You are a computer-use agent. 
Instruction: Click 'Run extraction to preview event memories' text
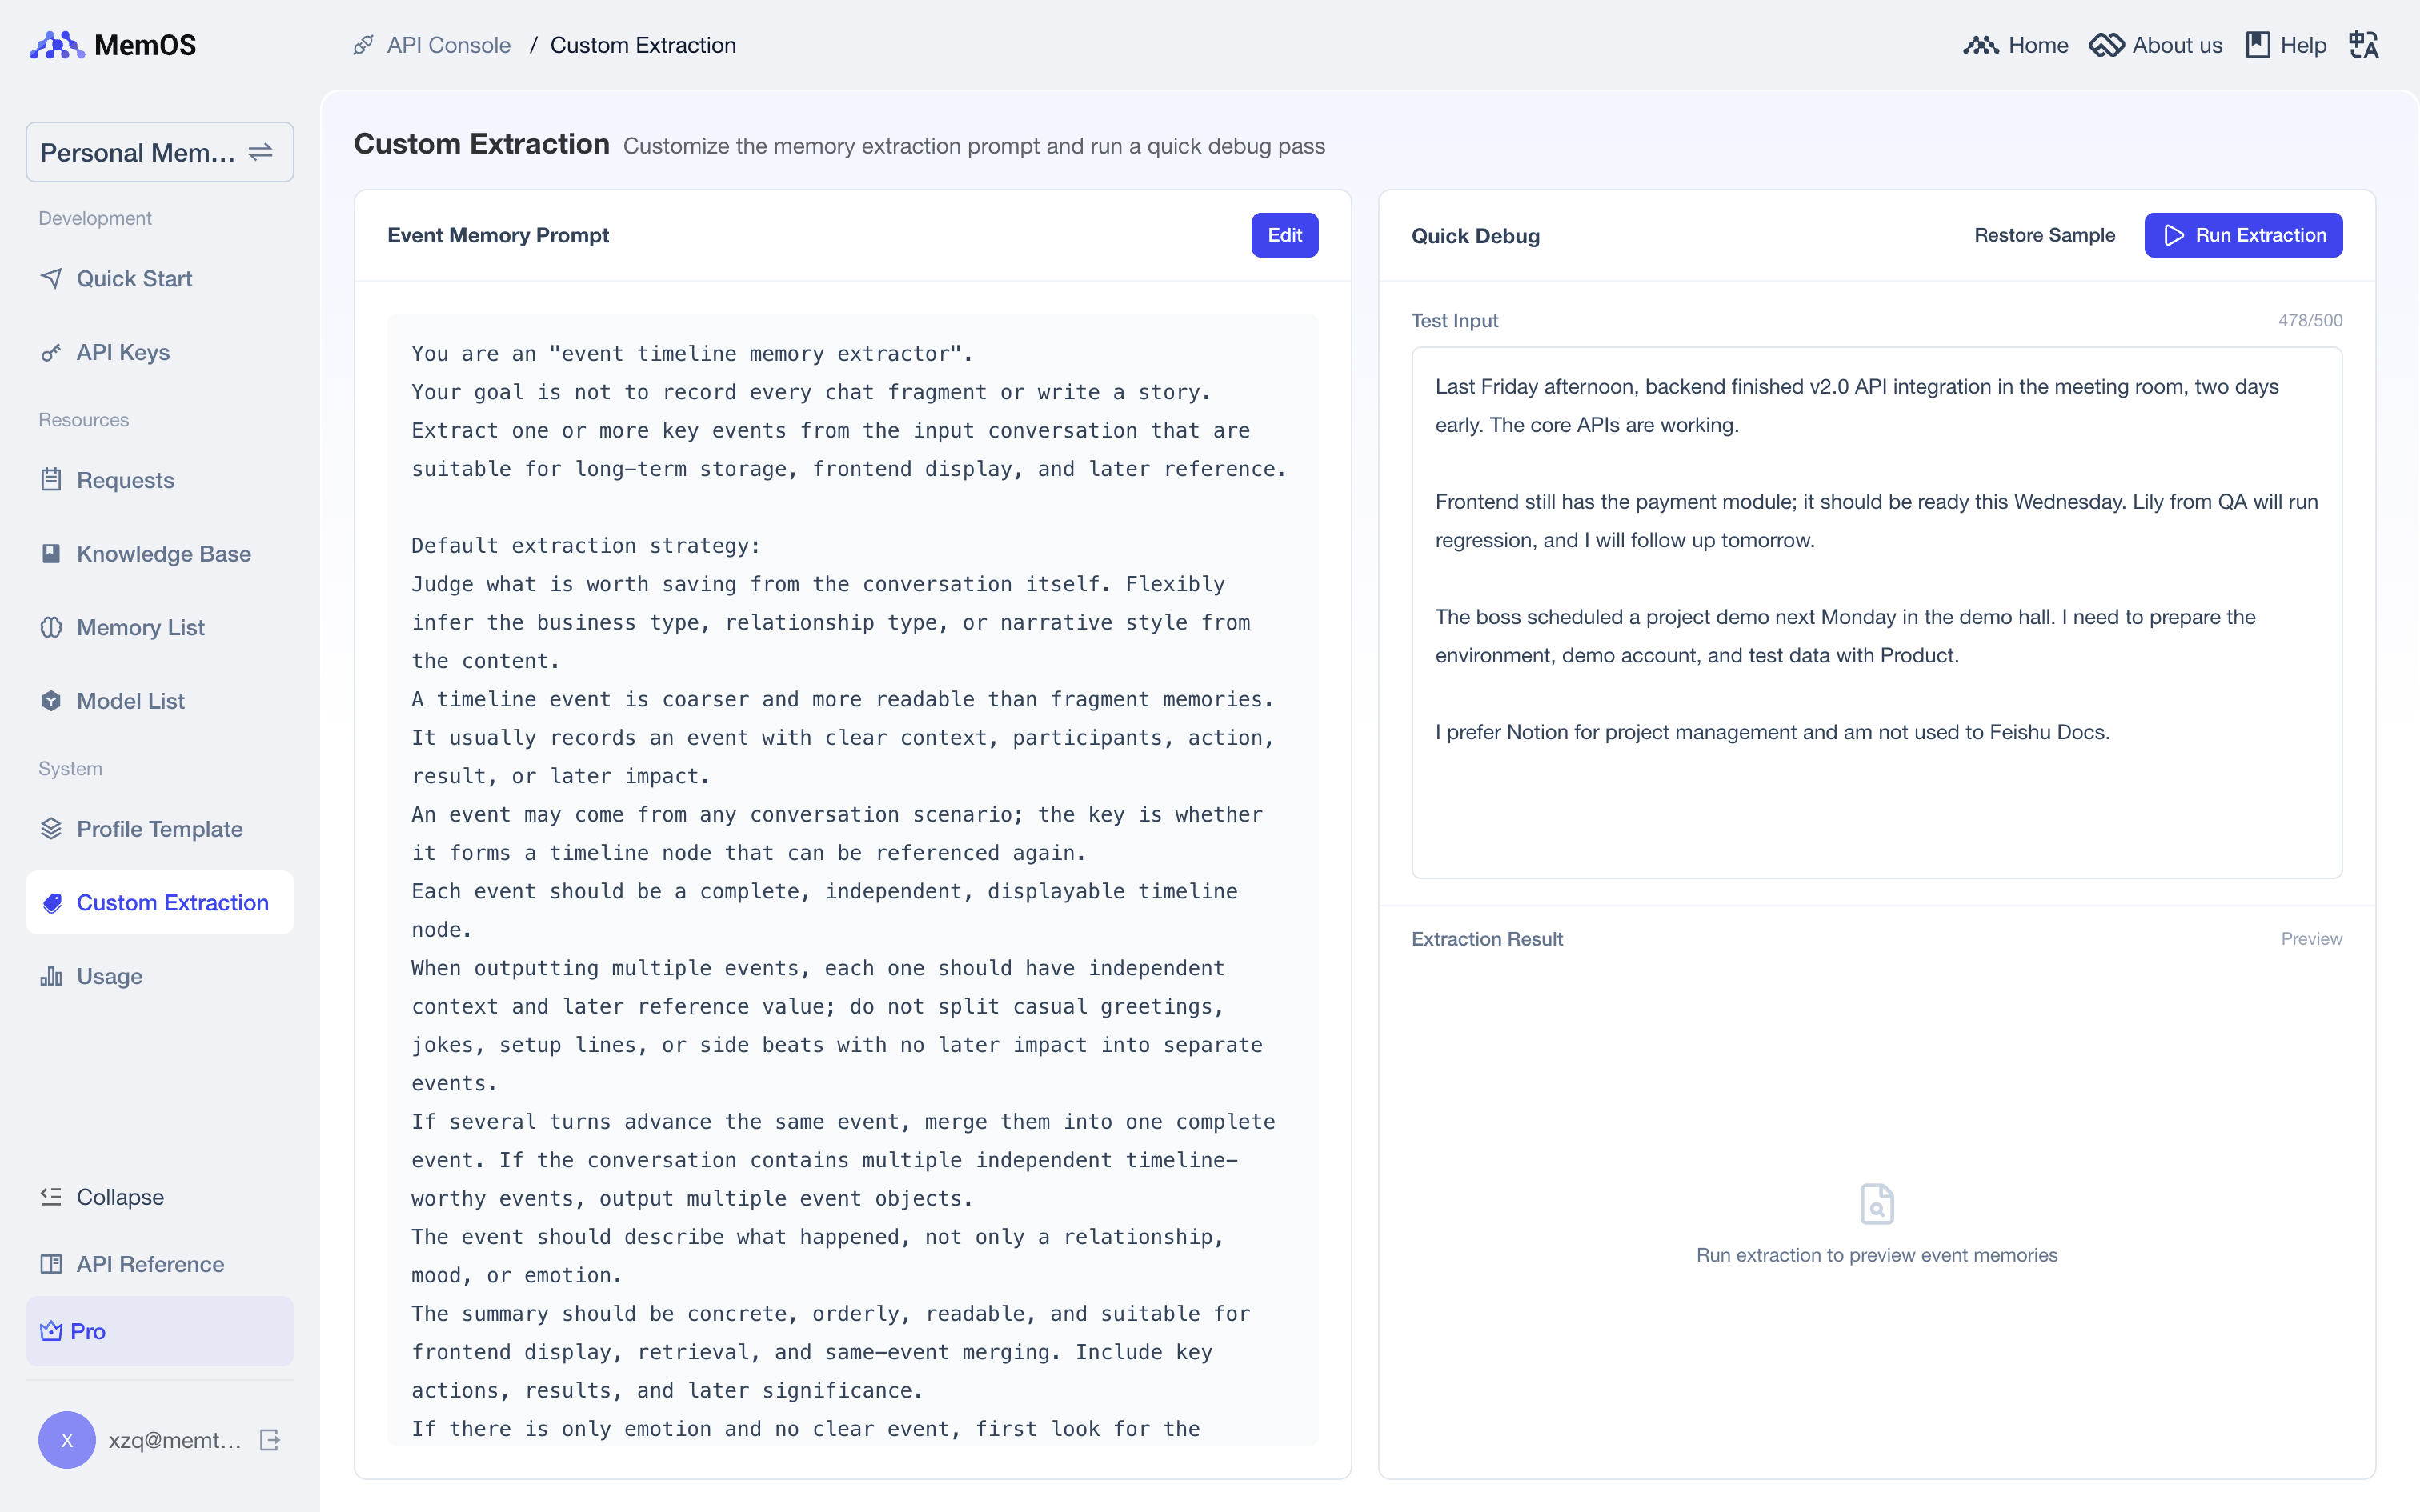(x=1876, y=1255)
